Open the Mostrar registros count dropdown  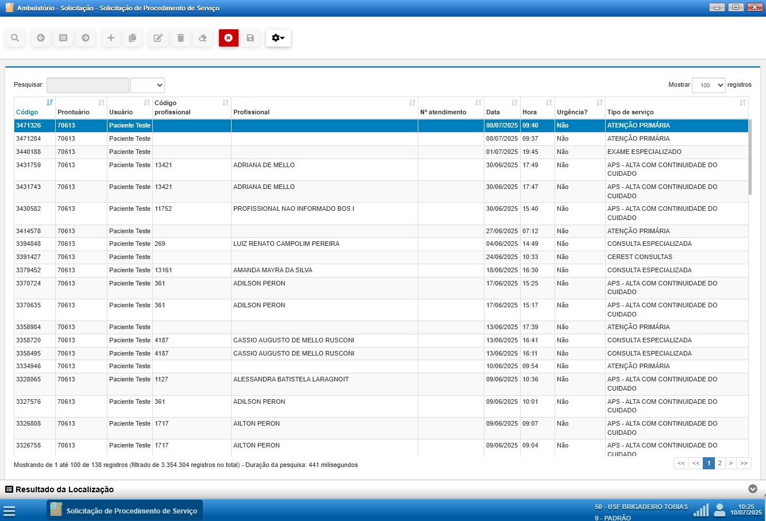tap(709, 85)
